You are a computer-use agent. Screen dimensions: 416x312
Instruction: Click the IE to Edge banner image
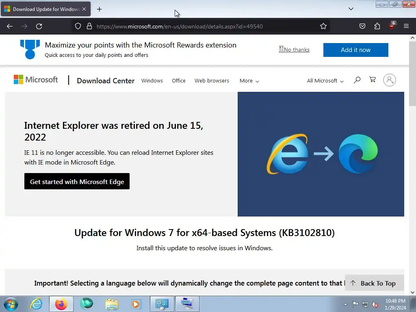coord(321,154)
